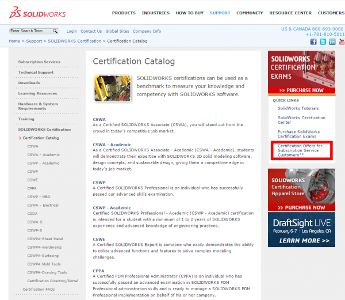
Task: Go to Home breadcrumb
Action: pos(14,41)
